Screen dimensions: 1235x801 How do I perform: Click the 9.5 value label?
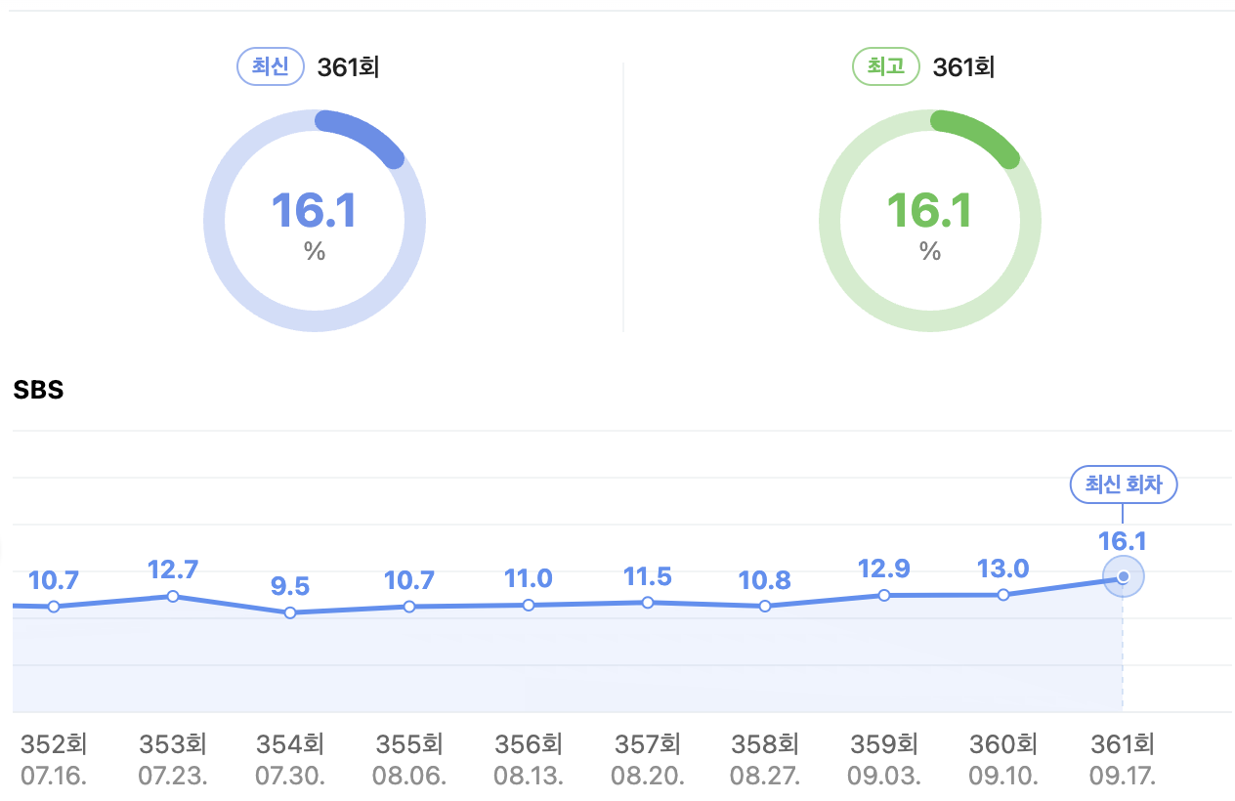coord(290,586)
